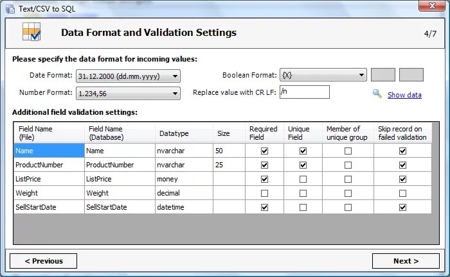Click the Show data link
The height and width of the screenshot is (277, 450).
click(404, 95)
